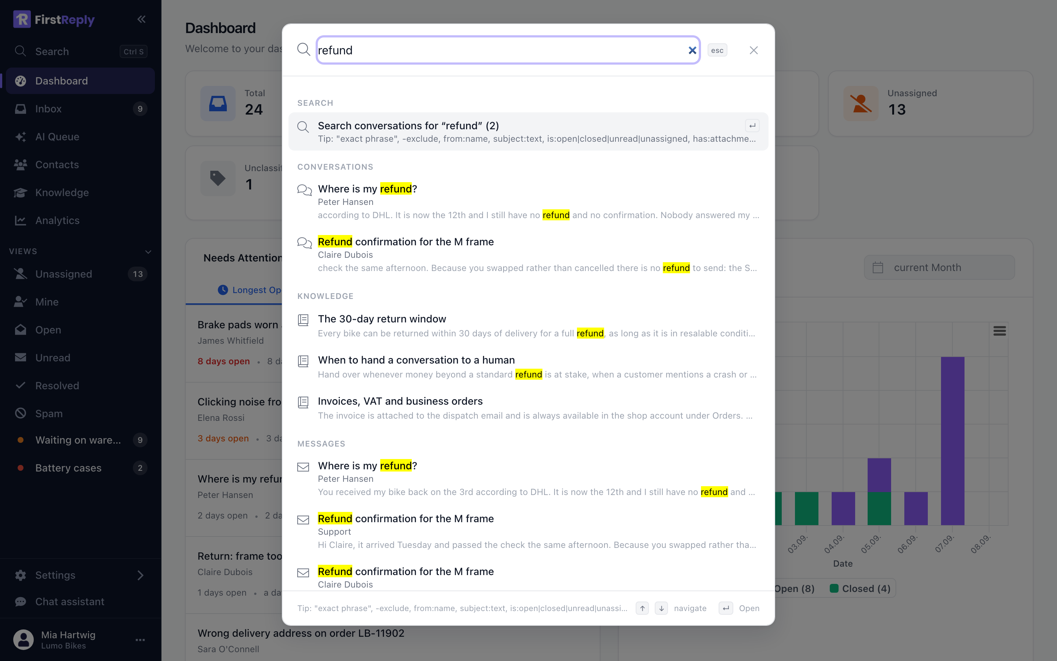Collapse the sidebar with the double-chevron icon

141,19
